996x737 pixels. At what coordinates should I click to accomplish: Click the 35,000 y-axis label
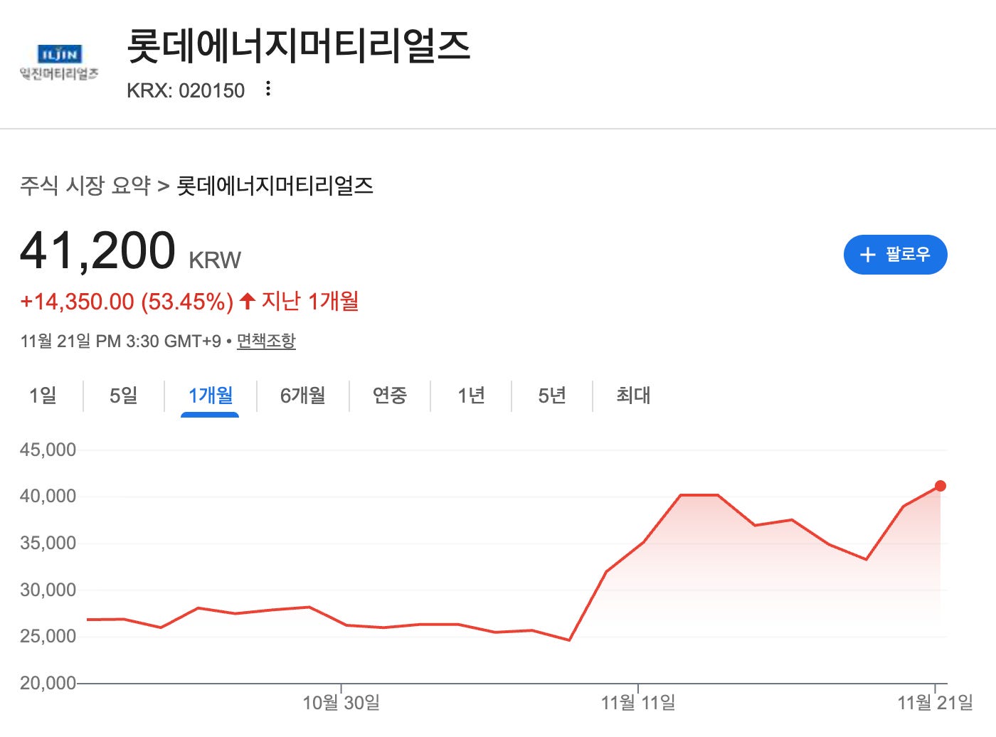pyautogui.click(x=48, y=543)
